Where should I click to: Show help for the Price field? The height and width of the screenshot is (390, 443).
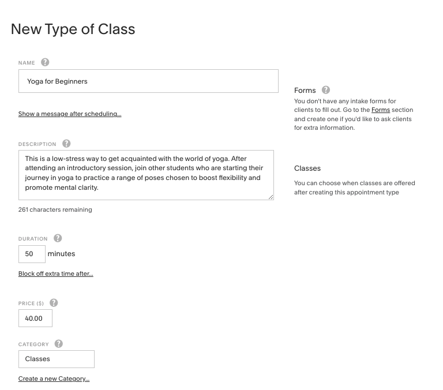click(54, 303)
